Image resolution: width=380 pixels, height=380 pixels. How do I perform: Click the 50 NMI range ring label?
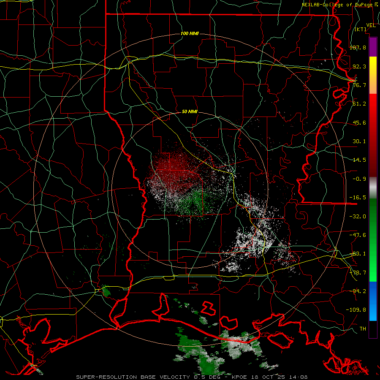[x=190, y=112]
